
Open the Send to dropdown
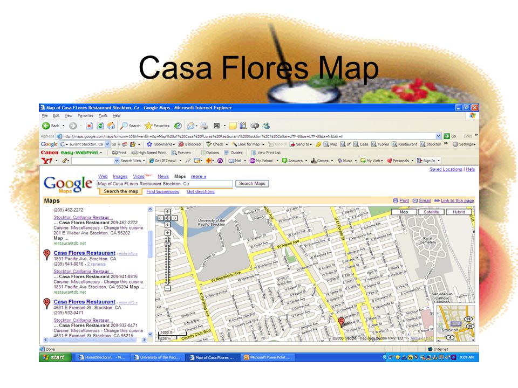point(311,144)
